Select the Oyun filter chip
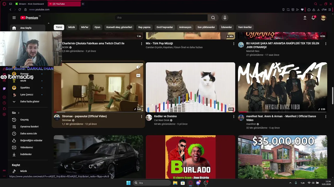The height and width of the screenshot is (187, 334). pyautogui.click(x=97, y=27)
